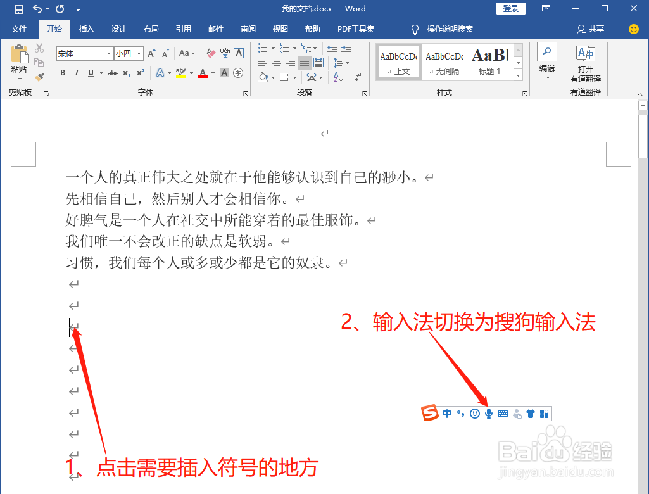The width and height of the screenshot is (649, 494).
Task: Click the emoji face icon on Sogou toolbar
Action: [x=475, y=413]
